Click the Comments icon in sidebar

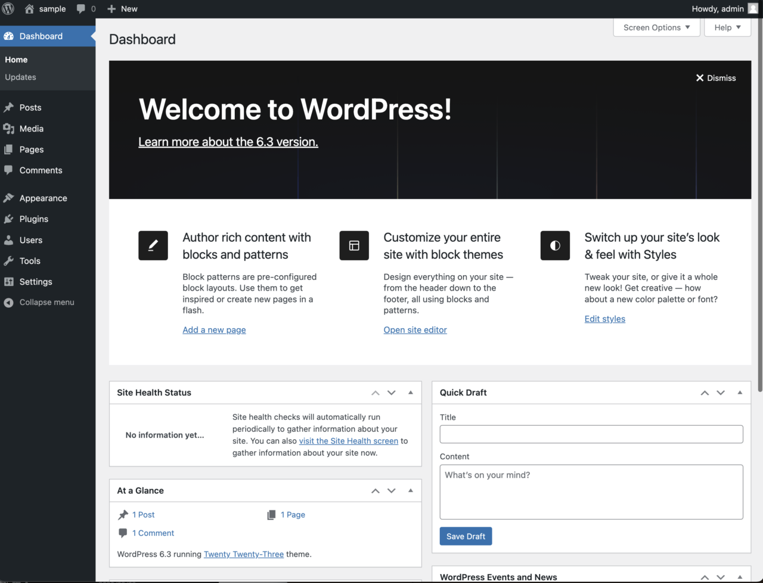tap(8, 170)
